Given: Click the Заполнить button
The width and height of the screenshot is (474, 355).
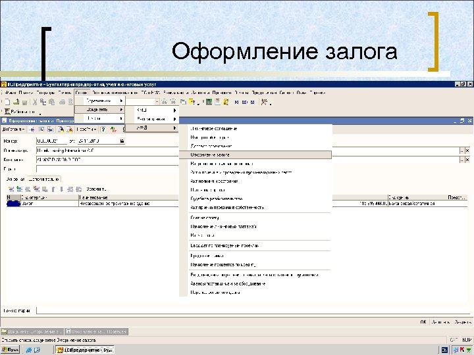Looking at the screenshot, I should 96,189.
